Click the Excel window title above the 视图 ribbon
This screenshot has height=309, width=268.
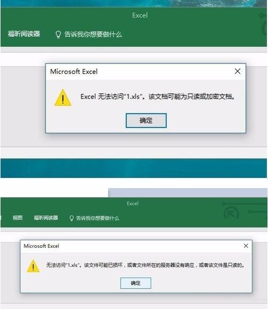(133, 204)
